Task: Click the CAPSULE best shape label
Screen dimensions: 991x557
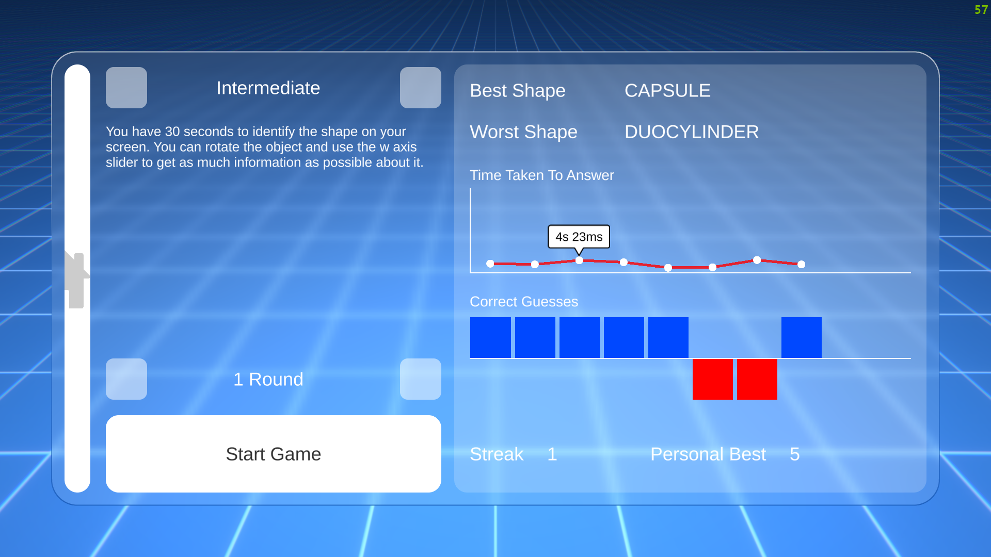Action: (667, 90)
